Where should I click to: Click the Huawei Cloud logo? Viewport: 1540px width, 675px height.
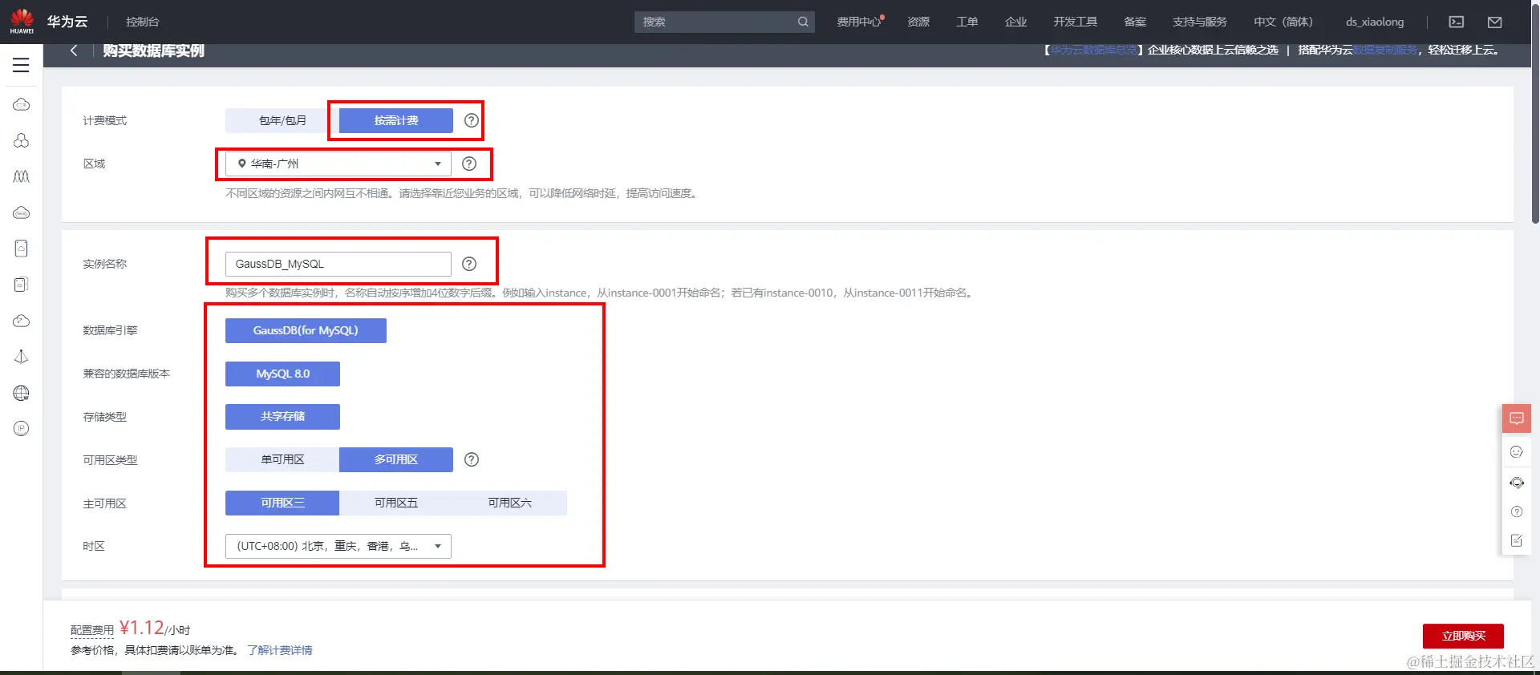click(x=22, y=22)
